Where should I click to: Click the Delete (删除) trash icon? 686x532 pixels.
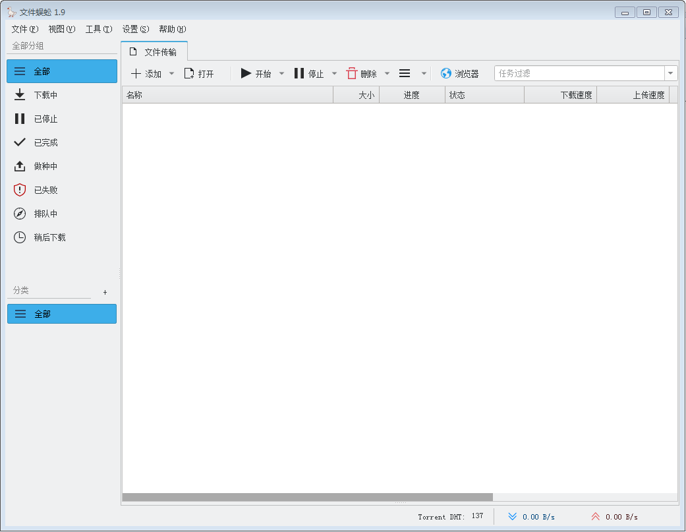click(352, 74)
